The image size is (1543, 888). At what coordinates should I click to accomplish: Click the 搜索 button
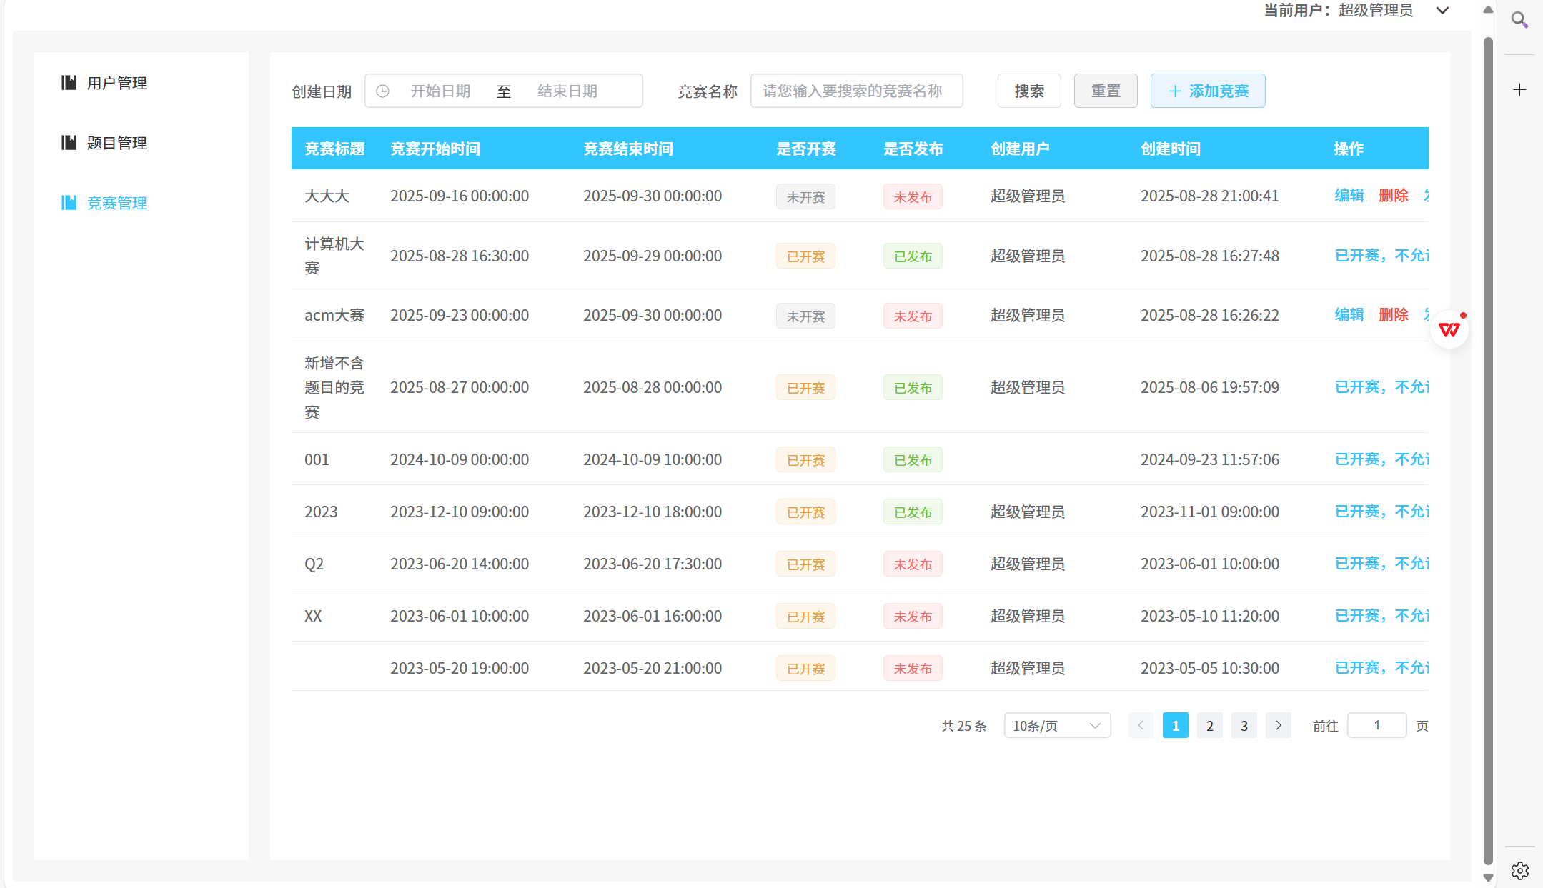tap(1028, 91)
